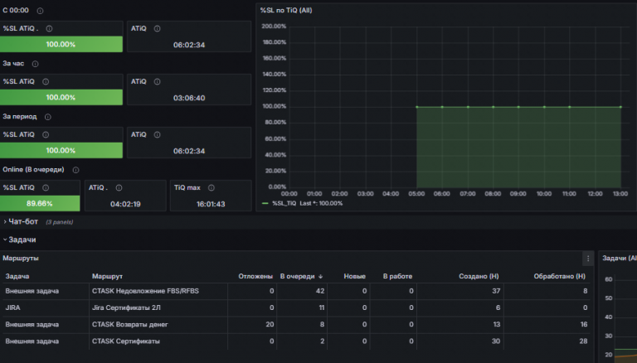Click the 04:02:19 ATiQ value
637x363 pixels.
(x=125, y=204)
